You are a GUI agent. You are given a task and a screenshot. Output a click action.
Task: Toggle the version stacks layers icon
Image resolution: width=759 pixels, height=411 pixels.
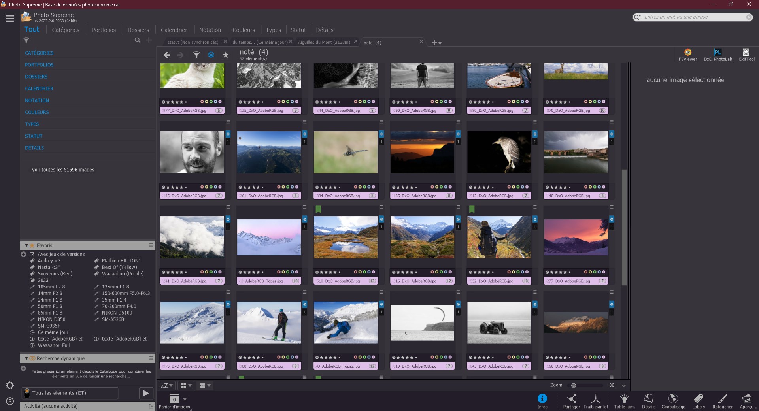pyautogui.click(x=211, y=55)
